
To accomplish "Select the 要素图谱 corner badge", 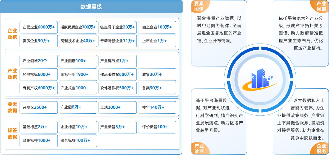I will tap(199, 6).
